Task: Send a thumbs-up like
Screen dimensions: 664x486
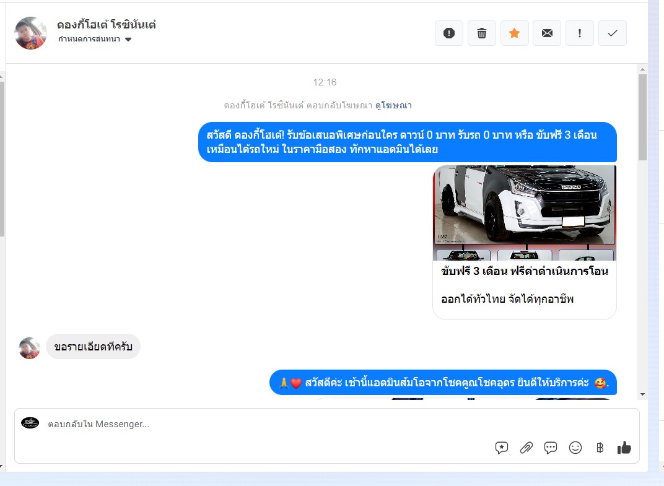Action: (x=624, y=448)
